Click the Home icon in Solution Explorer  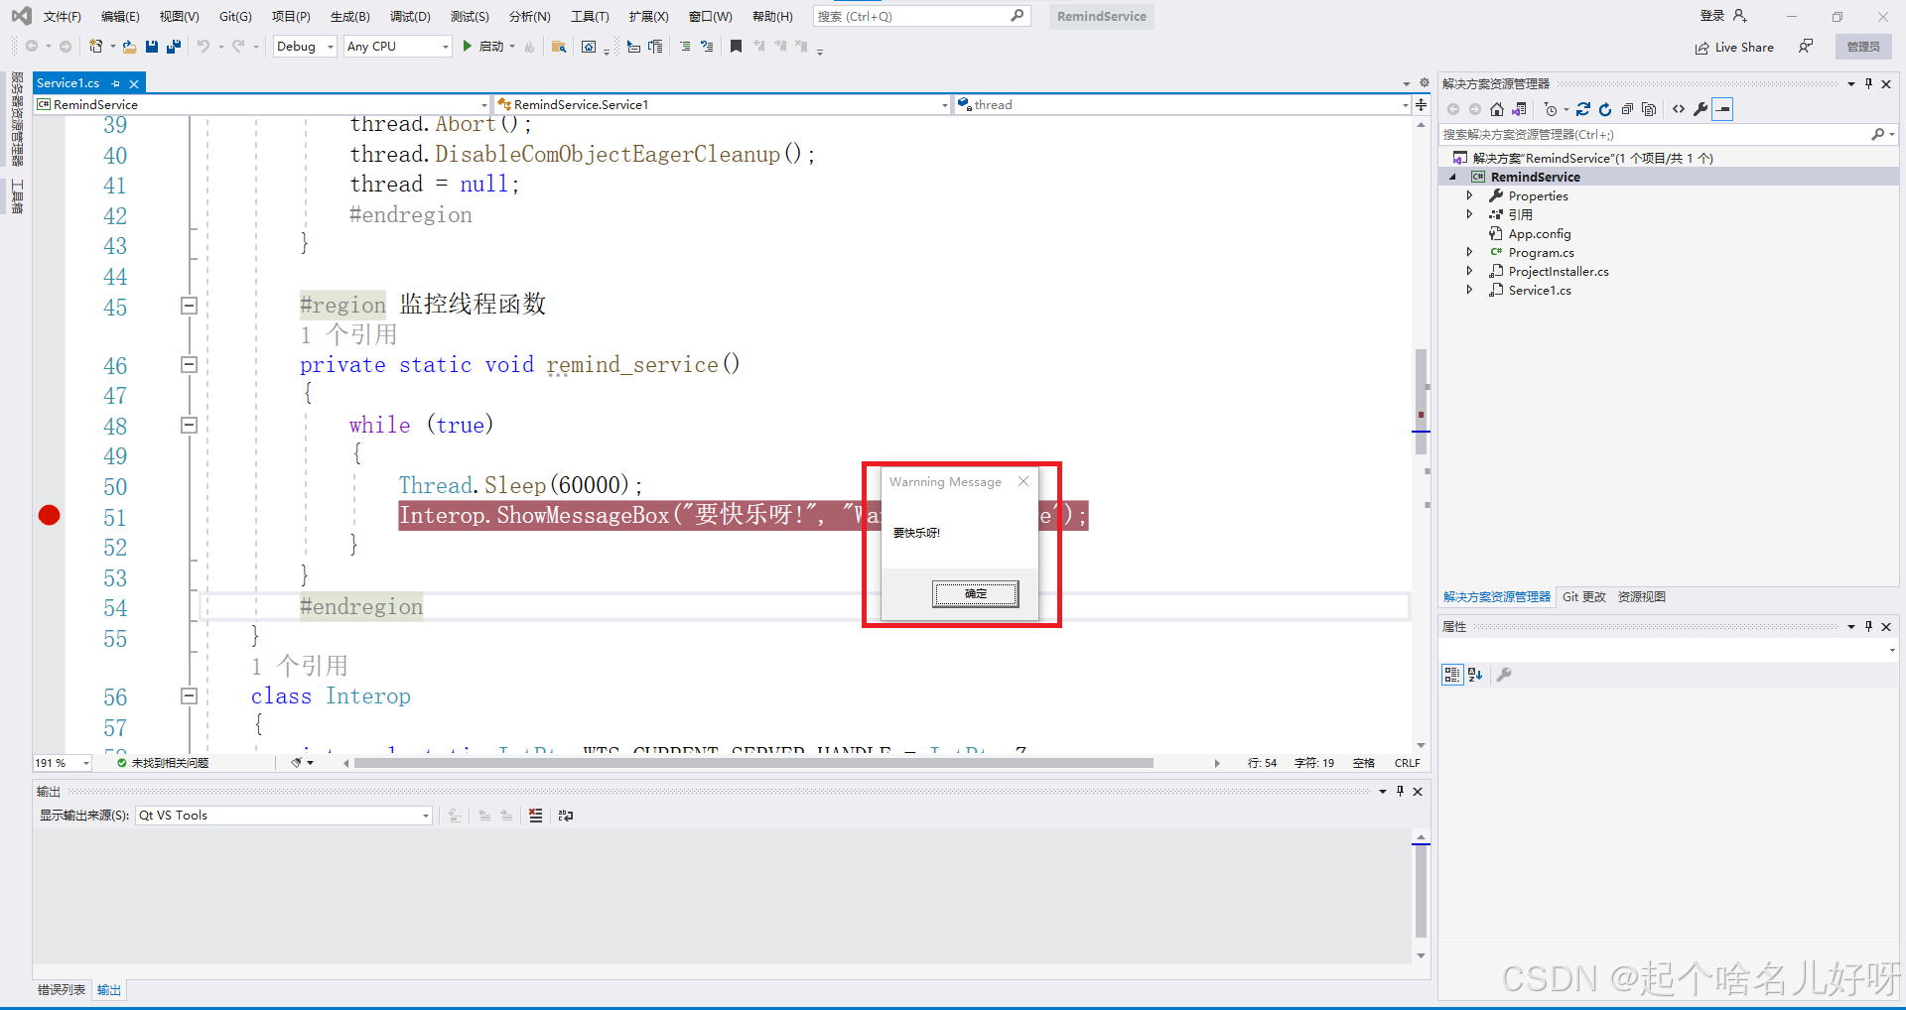tap(1497, 109)
